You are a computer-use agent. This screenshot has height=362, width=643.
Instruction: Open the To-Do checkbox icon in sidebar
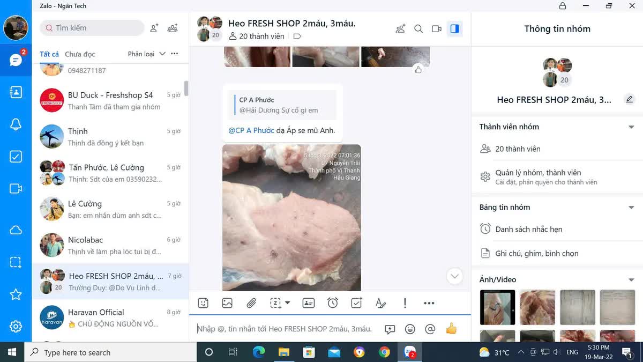tap(16, 157)
